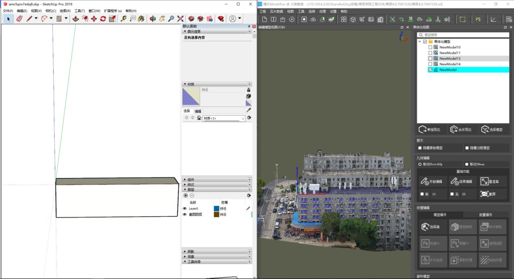Viewport: 514px width, 279px height.
Task: Check the NewModel14 checkbox
Action: click(430, 64)
